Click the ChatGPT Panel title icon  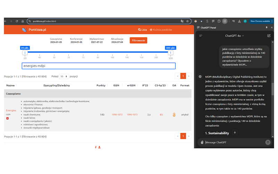point(198,27)
